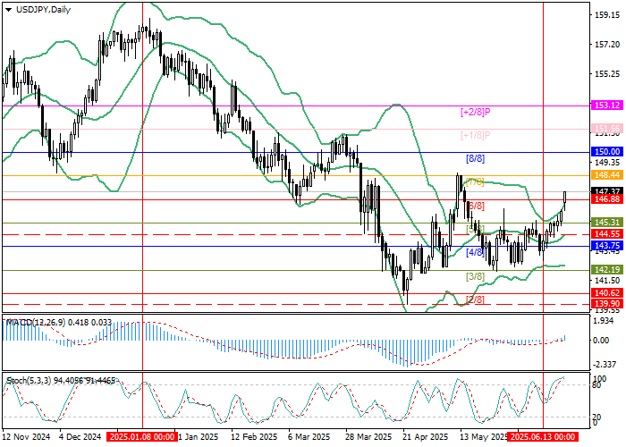Click the current price tag 147.37
Screen dimensions: 626x447
point(607,190)
